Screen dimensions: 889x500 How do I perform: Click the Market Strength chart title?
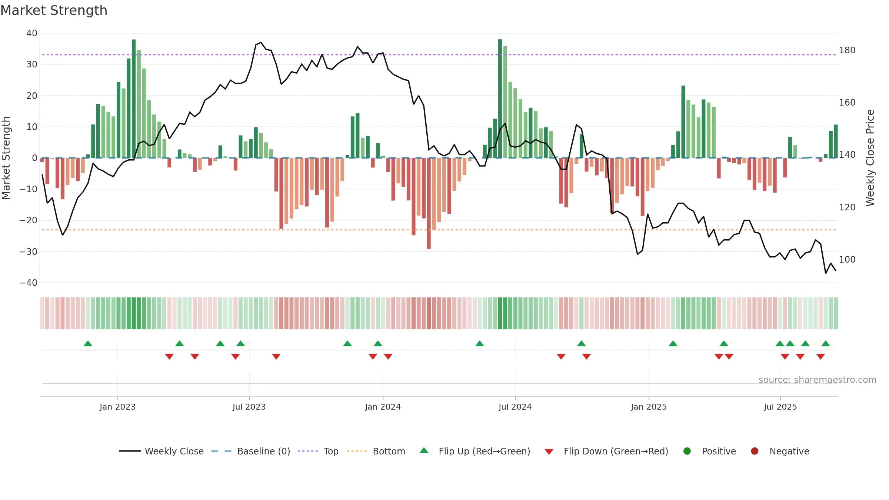[x=54, y=10]
